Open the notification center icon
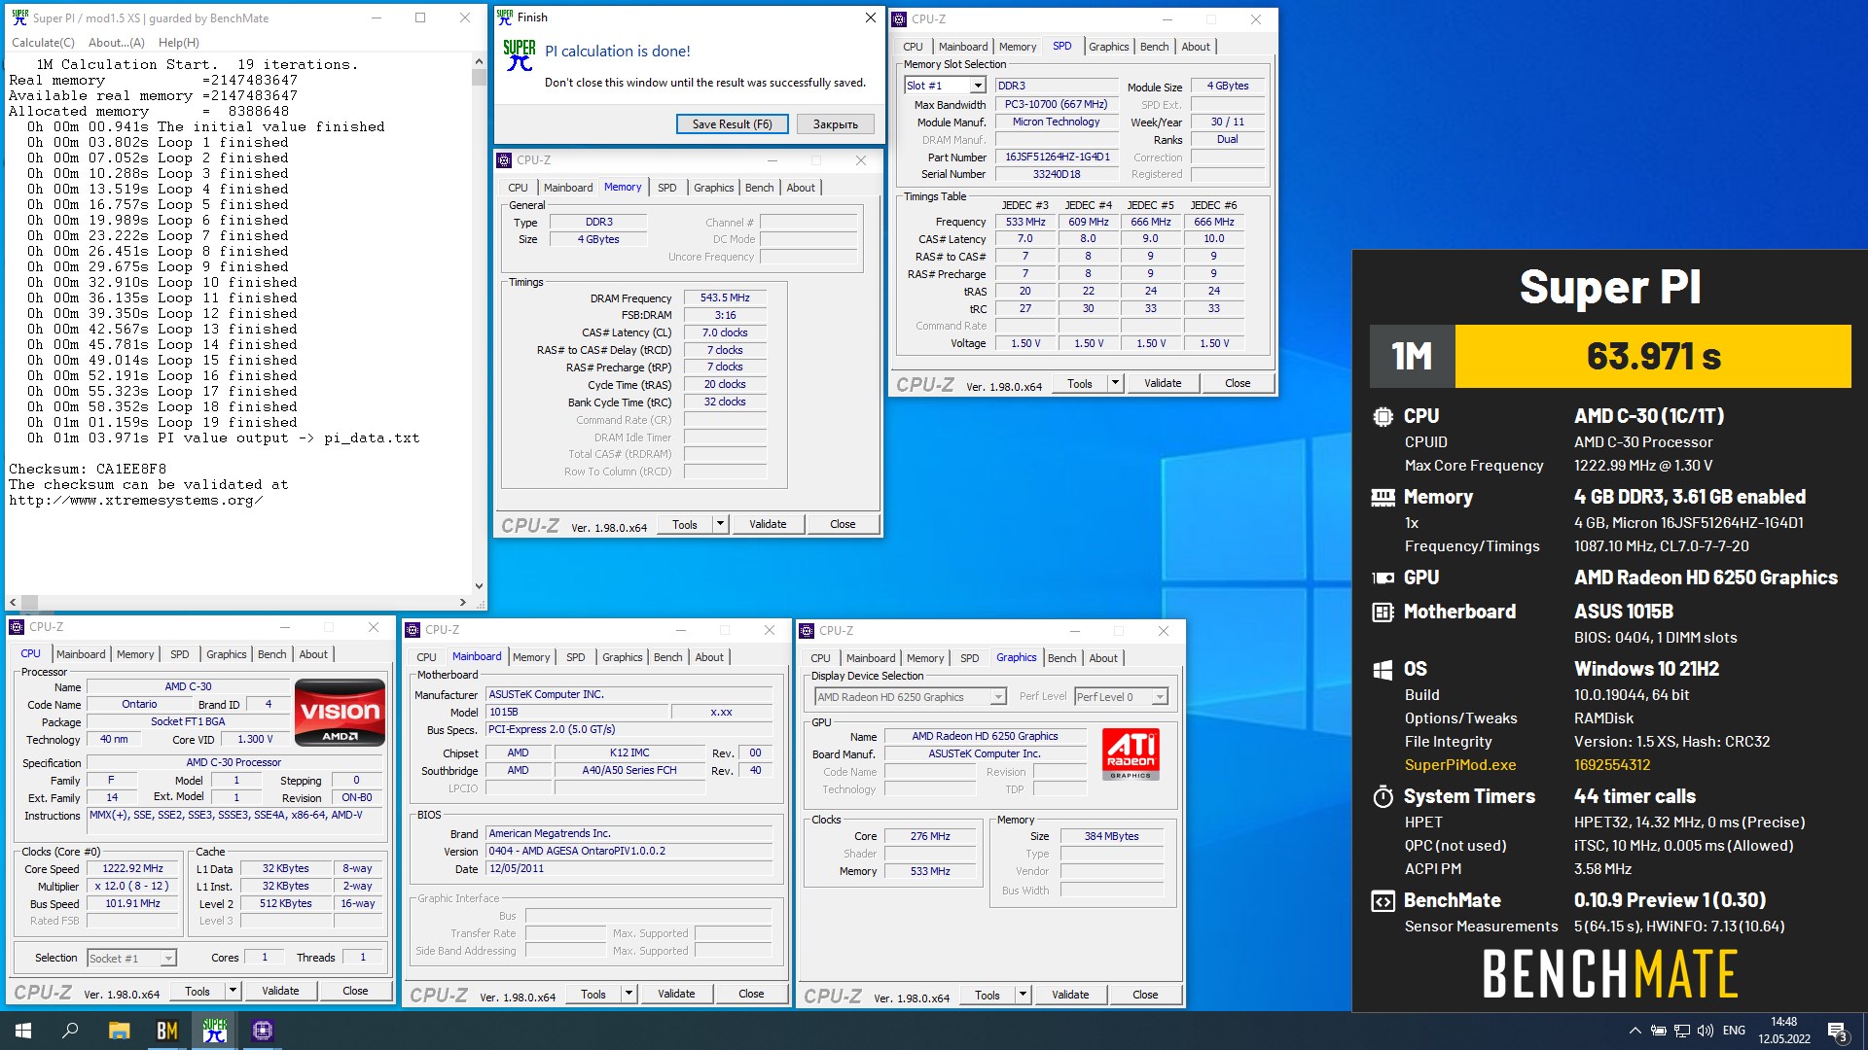Image resolution: width=1868 pixels, height=1050 pixels. [1837, 1031]
